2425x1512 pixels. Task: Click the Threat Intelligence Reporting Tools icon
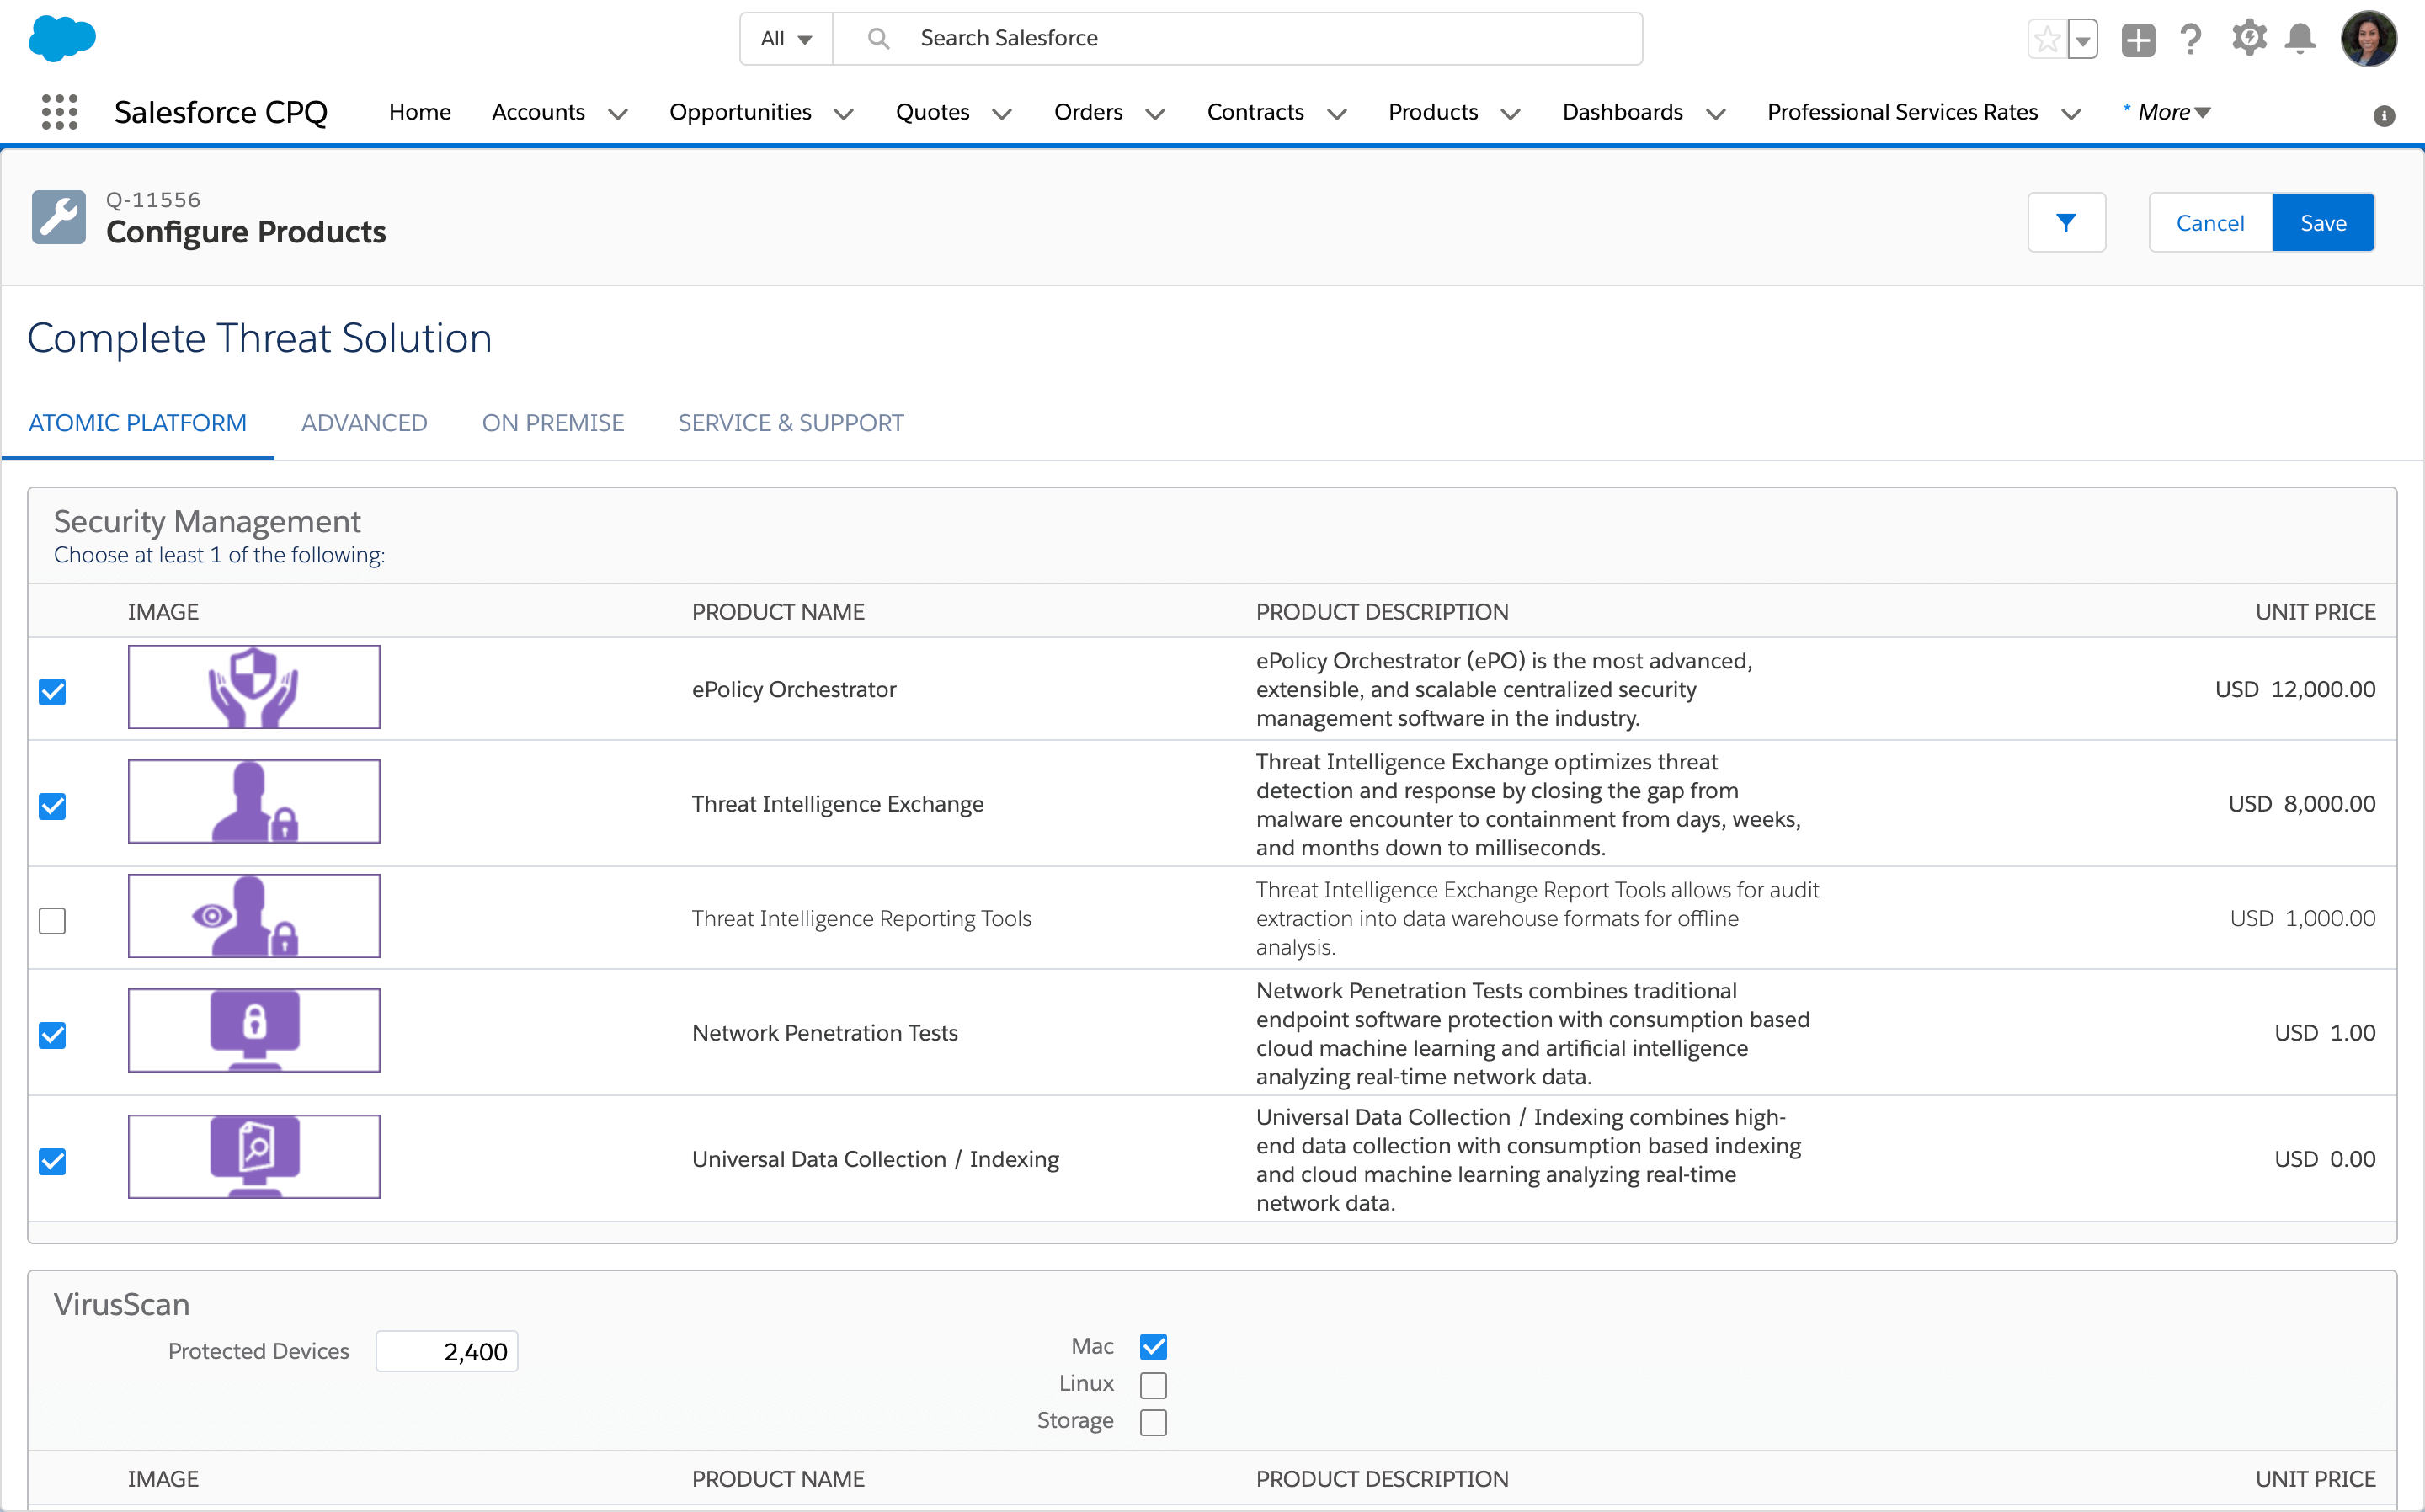(x=256, y=918)
